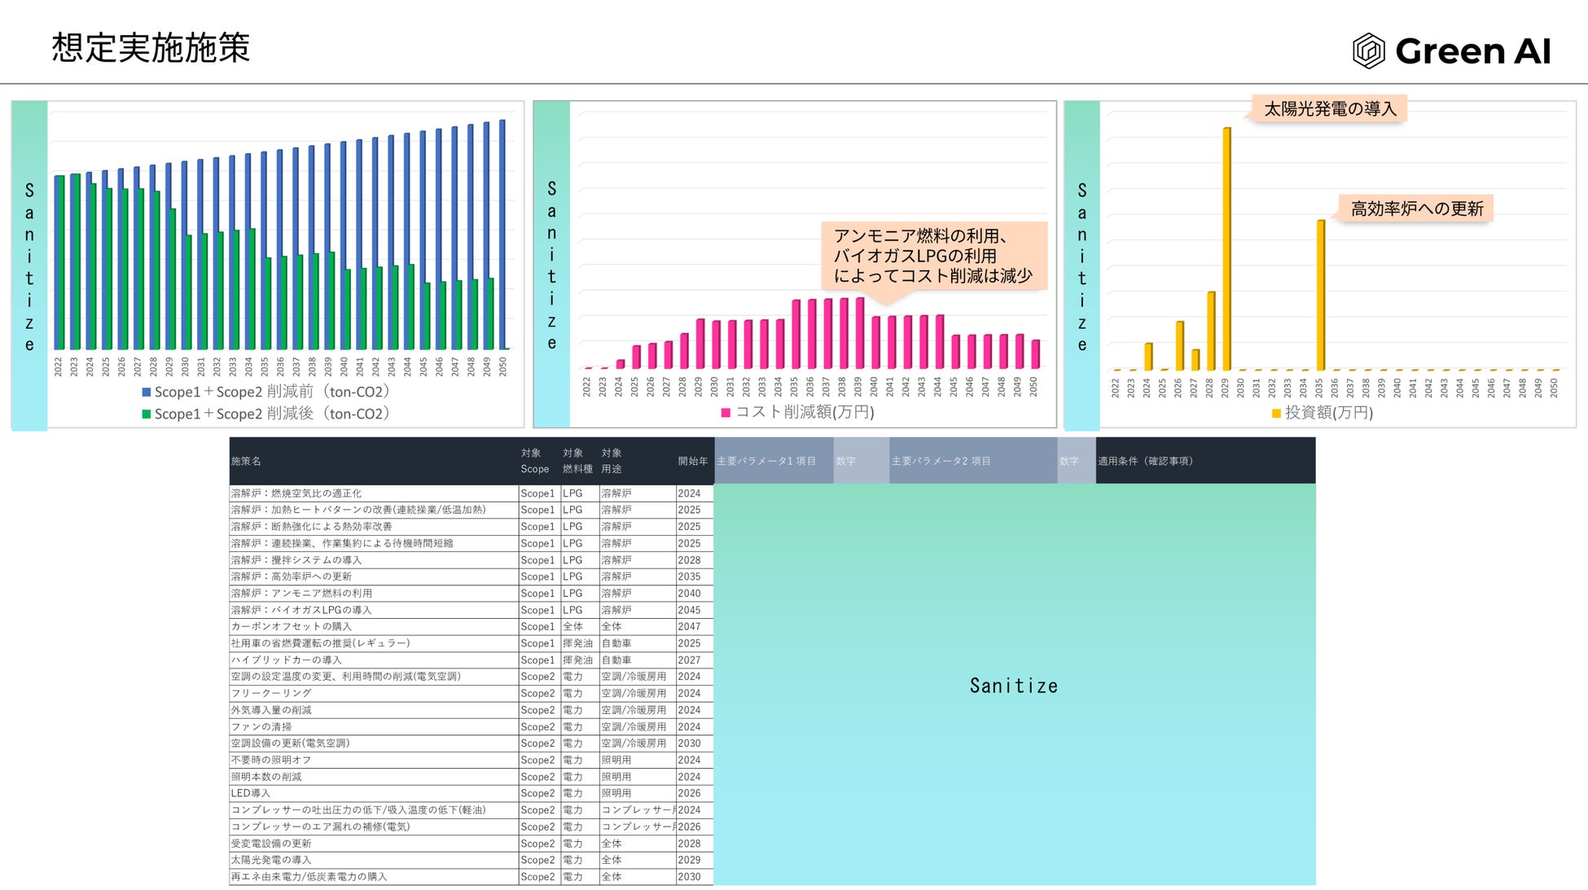Click the tallest yellow bar for 2029

[x=1226, y=248]
